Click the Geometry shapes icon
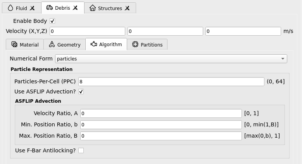 coord(52,44)
